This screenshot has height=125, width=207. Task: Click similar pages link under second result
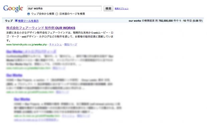pos(59,68)
